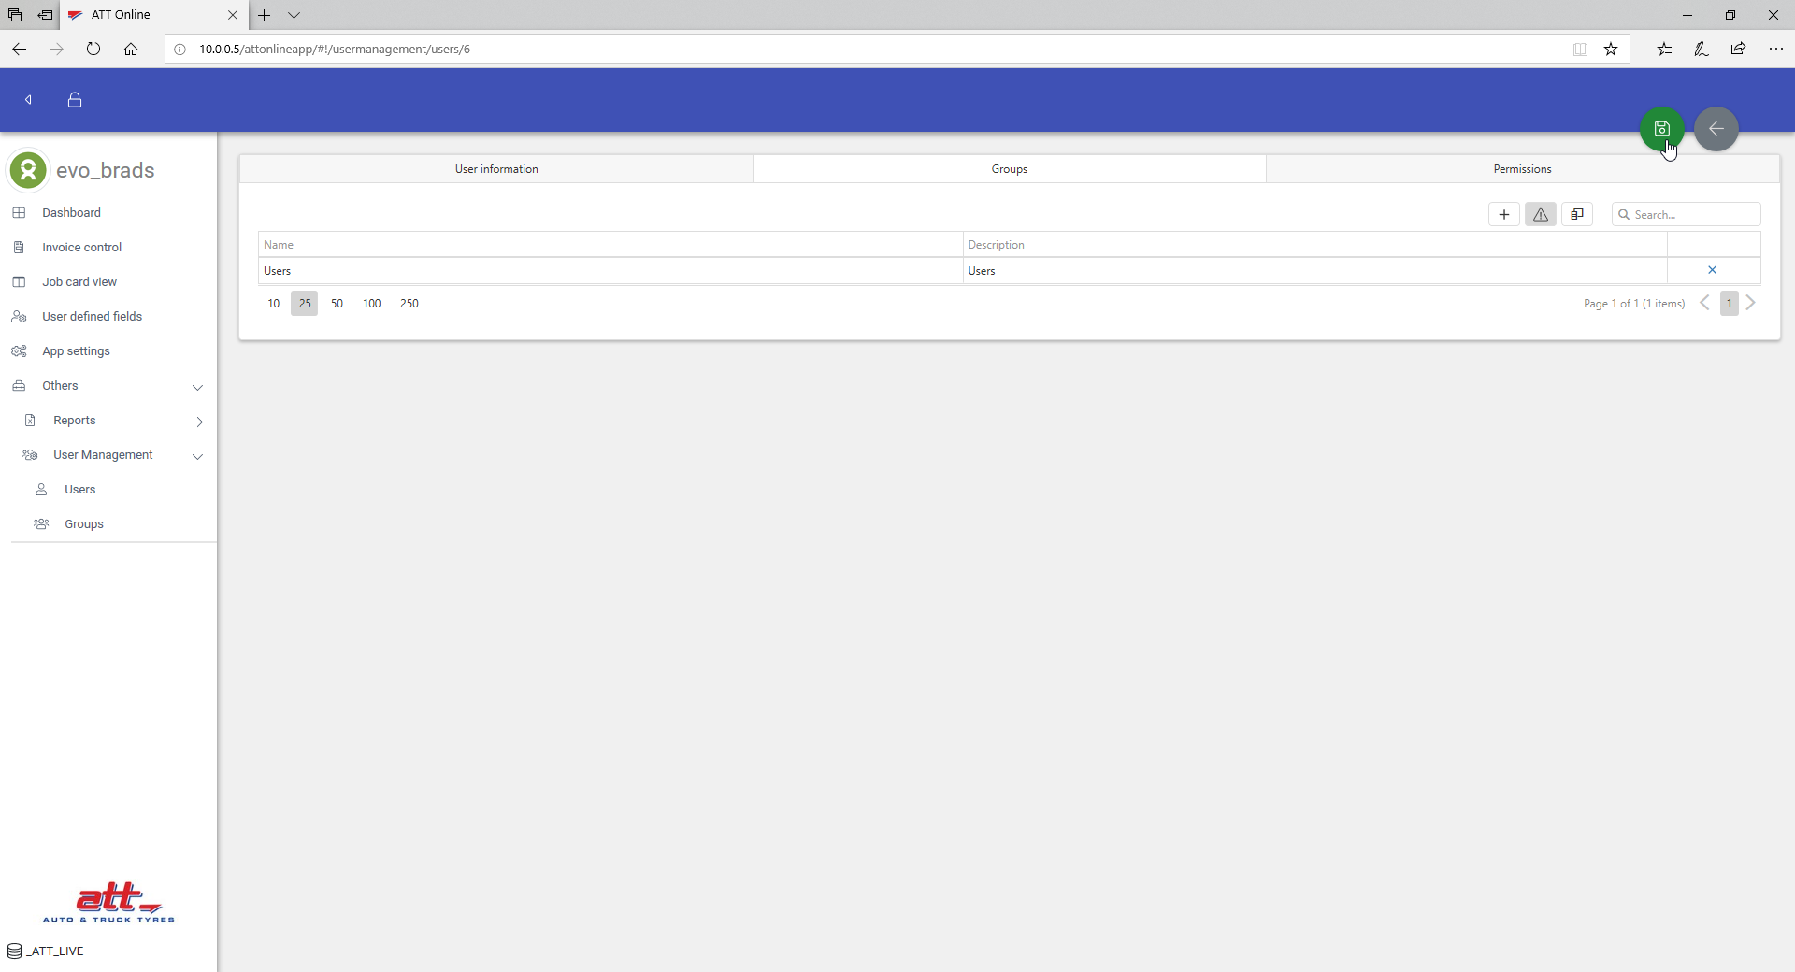The width and height of the screenshot is (1795, 972).
Task: Open Groups in the sidebar
Action: coord(83,524)
